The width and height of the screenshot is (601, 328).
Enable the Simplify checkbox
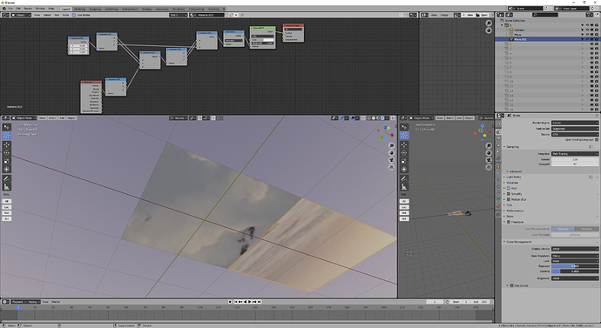pyautogui.click(x=509, y=194)
